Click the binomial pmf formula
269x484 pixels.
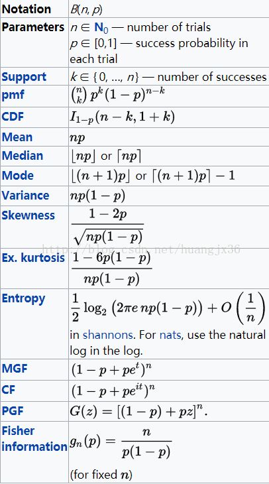click(x=117, y=95)
